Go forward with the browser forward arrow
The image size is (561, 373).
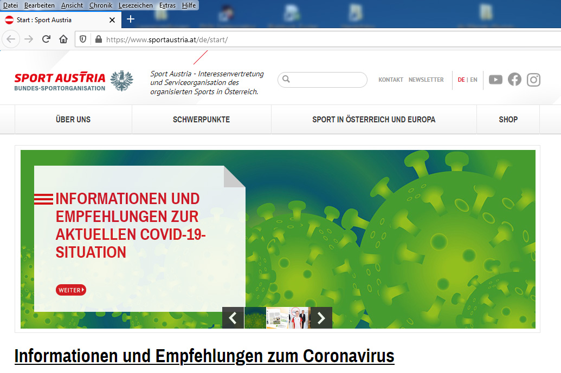tap(29, 40)
